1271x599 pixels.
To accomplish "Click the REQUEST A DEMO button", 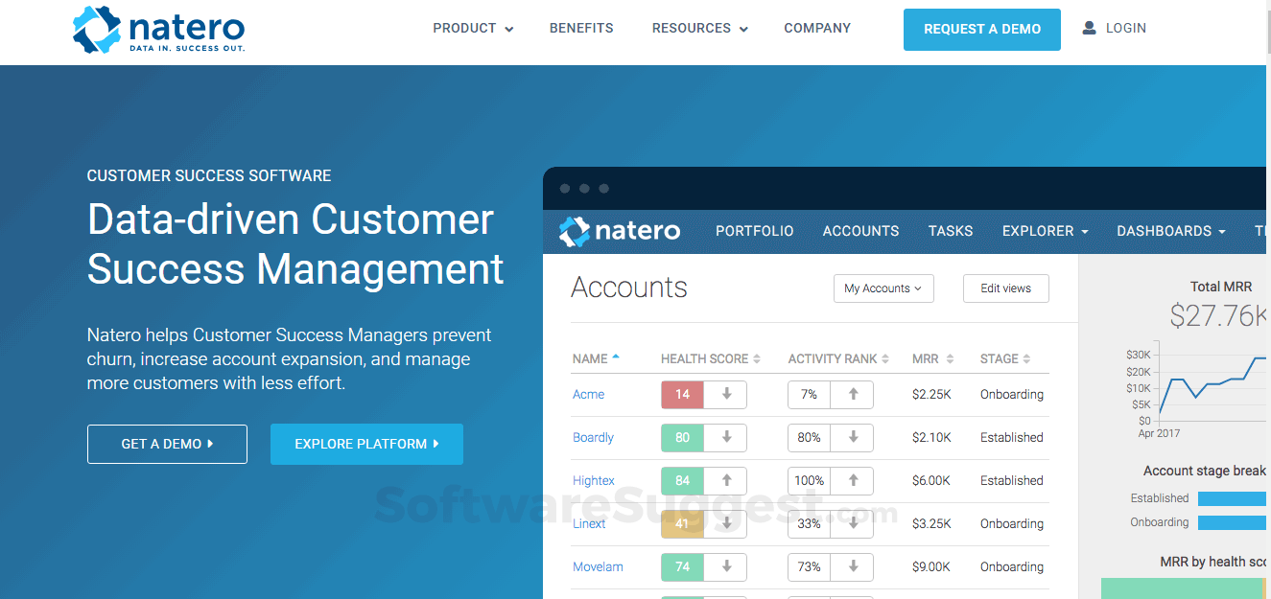I will (981, 29).
